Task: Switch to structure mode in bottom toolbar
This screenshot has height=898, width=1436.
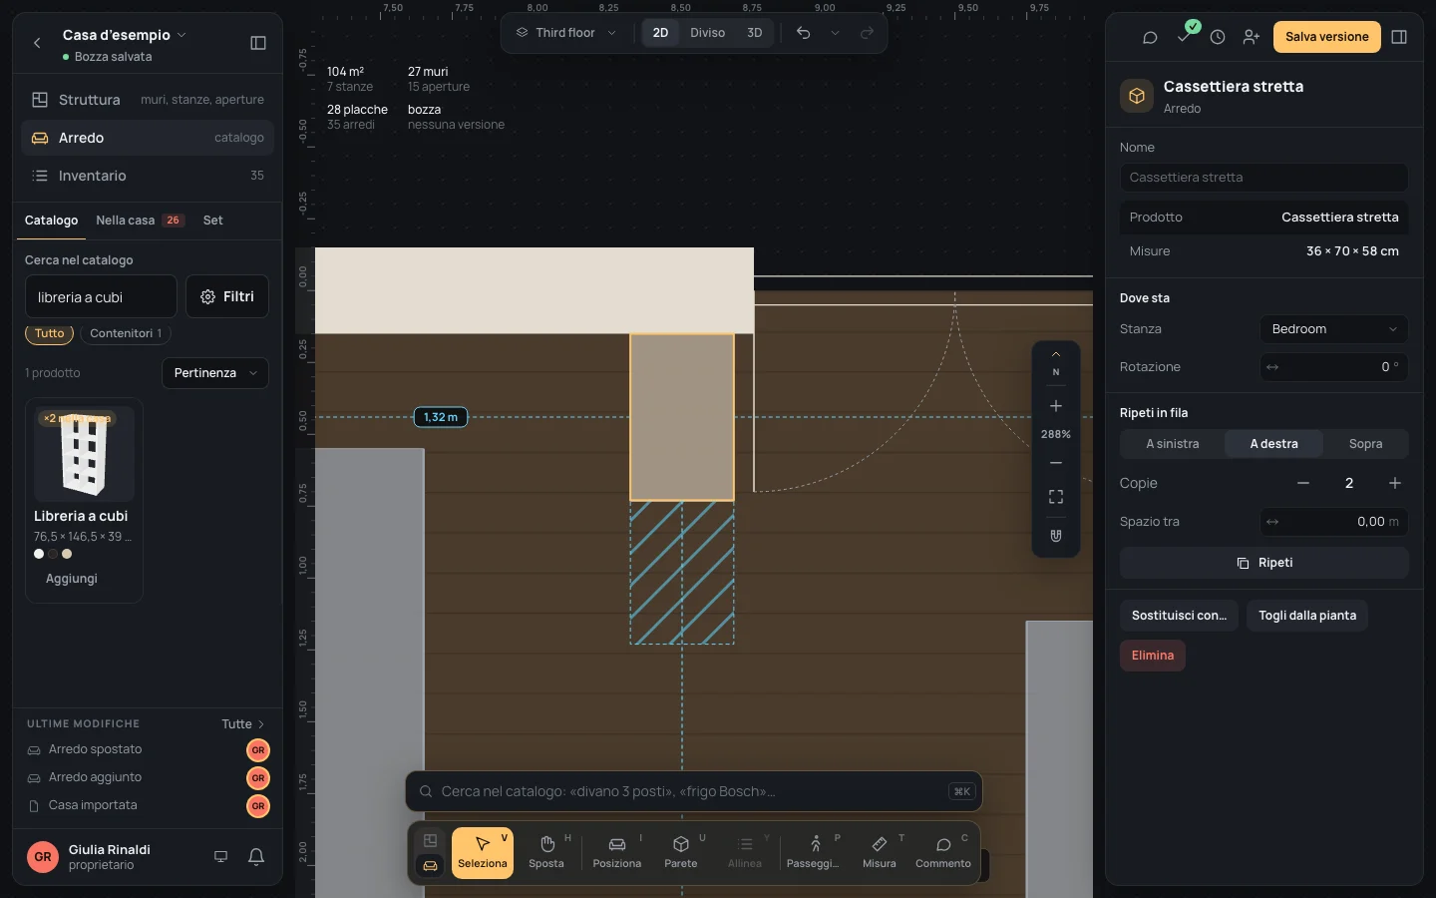Action: [430, 840]
